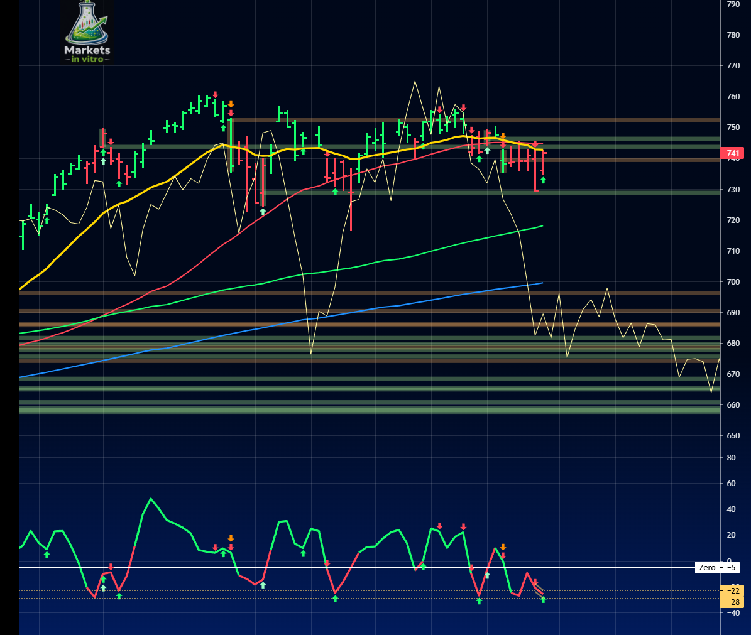Select the Zero line label on indicator
Screen dimensions: 751x635
[x=707, y=568]
